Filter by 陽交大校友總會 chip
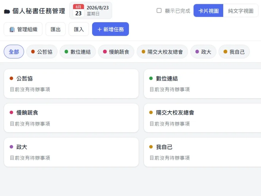 [x=162, y=52]
